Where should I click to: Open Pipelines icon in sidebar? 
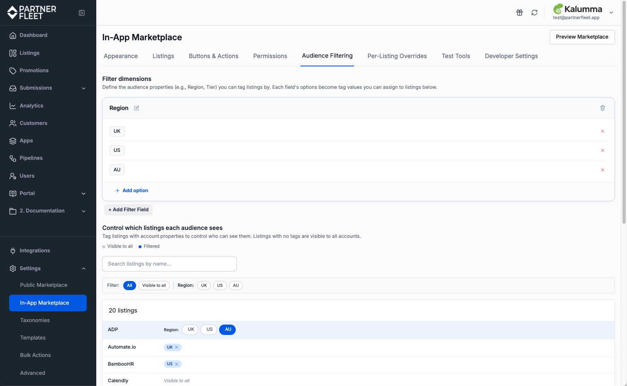pos(13,158)
